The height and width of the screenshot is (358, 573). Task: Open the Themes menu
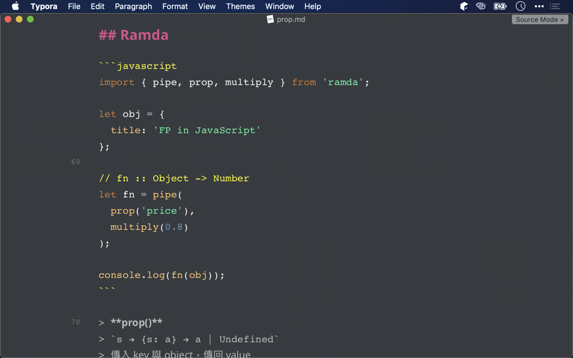(241, 6)
